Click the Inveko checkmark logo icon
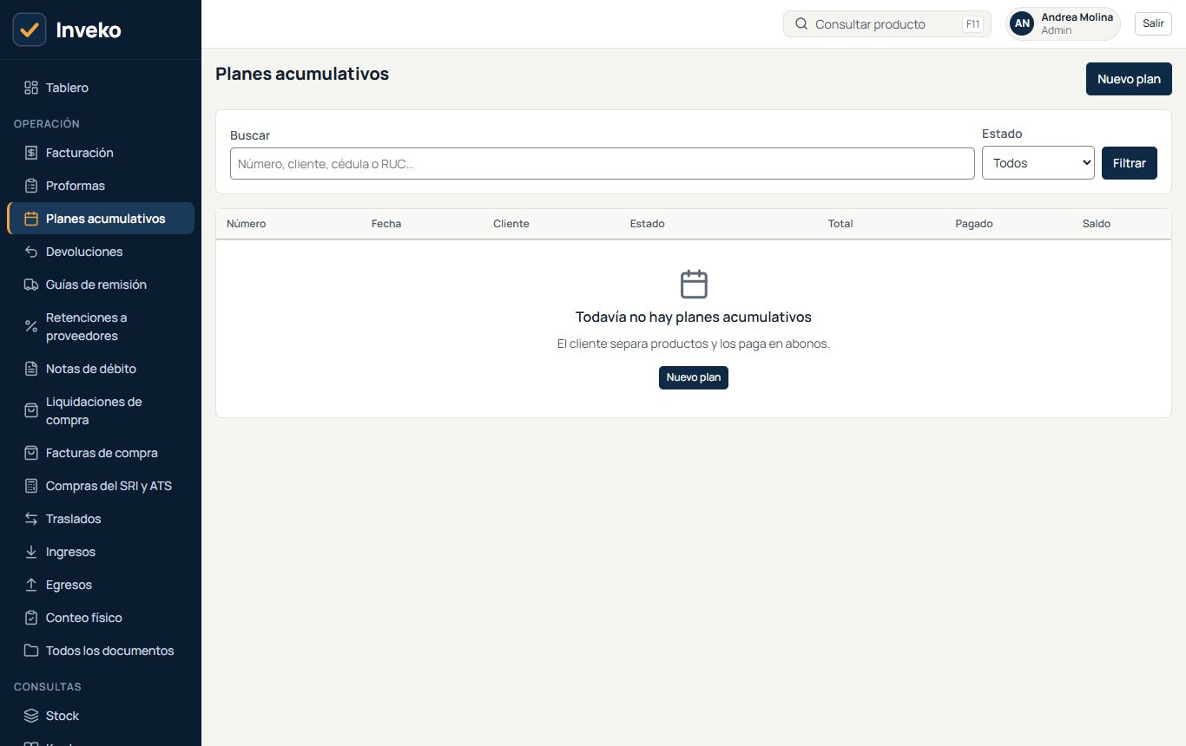This screenshot has width=1186, height=746. [x=30, y=29]
